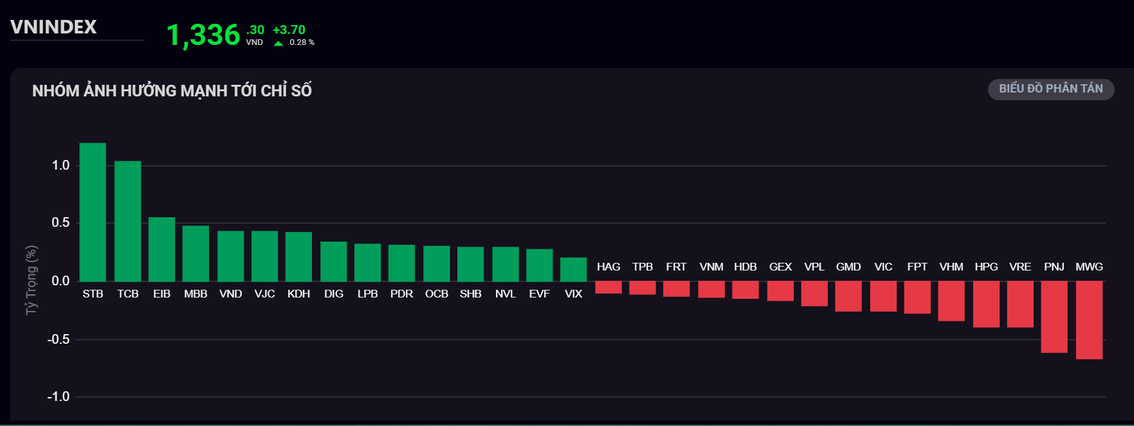The width and height of the screenshot is (1134, 426).
Task: Select the green PDR bar
Action: pos(401,263)
